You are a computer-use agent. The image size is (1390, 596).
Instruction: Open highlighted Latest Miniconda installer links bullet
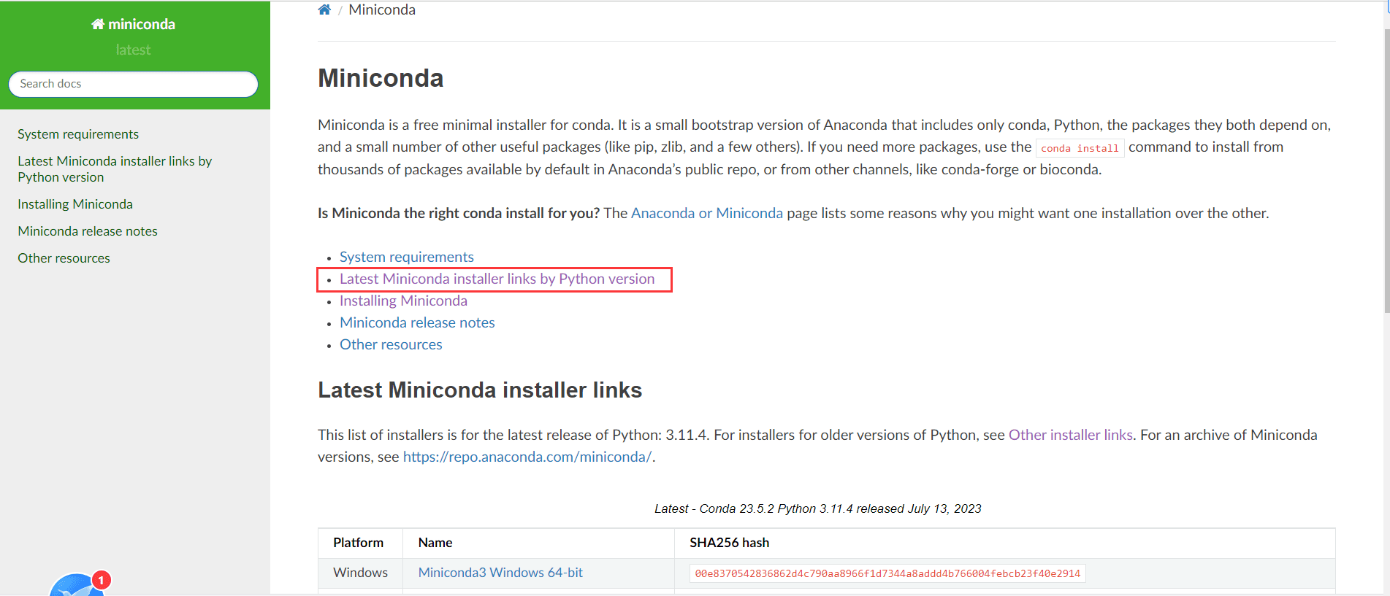point(497,279)
